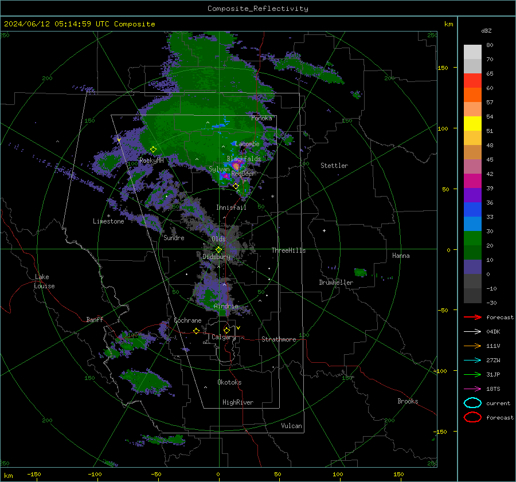Click the Blackfalds city label
The height and width of the screenshot is (482, 516).
pos(244,159)
